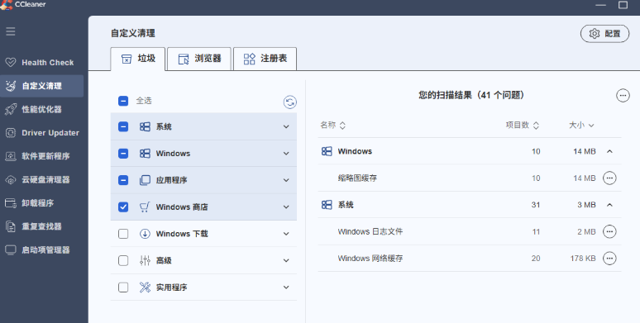640x323 pixels.
Task: Toggle the Windows category checkbox
Action: 123,154
